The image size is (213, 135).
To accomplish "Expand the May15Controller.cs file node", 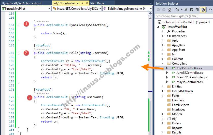I will click(x=167, y=82).
